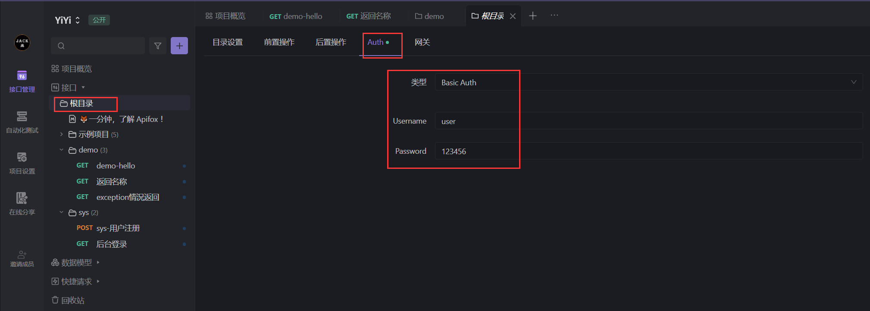870x311 pixels.
Task: Open the automated testing icon
Action: coord(22,121)
